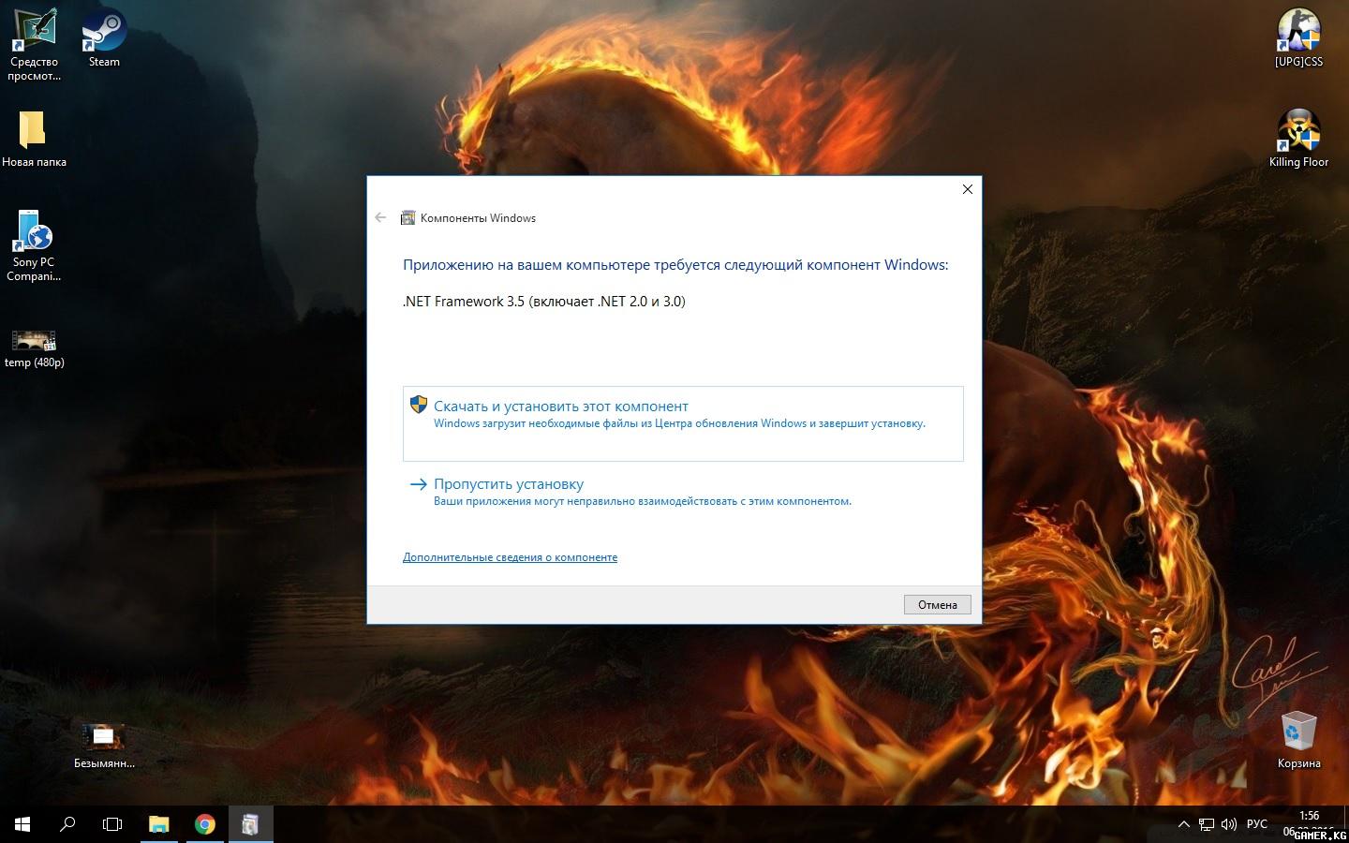1349x843 pixels.
Task: Open the Killing Floor desktop icon
Action: click(x=1298, y=134)
